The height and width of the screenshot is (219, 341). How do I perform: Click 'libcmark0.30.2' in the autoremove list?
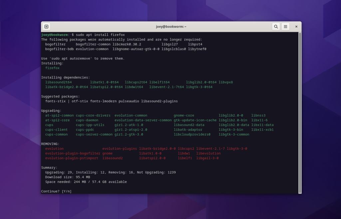[x=127, y=44]
